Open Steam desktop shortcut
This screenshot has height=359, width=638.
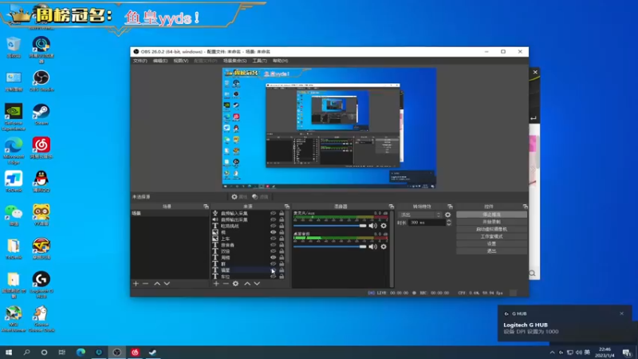click(41, 114)
